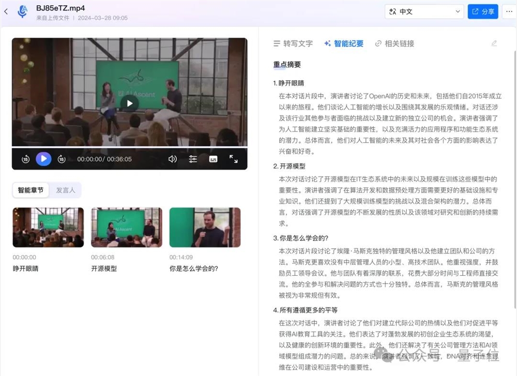
Task: Open the share options via 分享
Action: tap(482, 11)
